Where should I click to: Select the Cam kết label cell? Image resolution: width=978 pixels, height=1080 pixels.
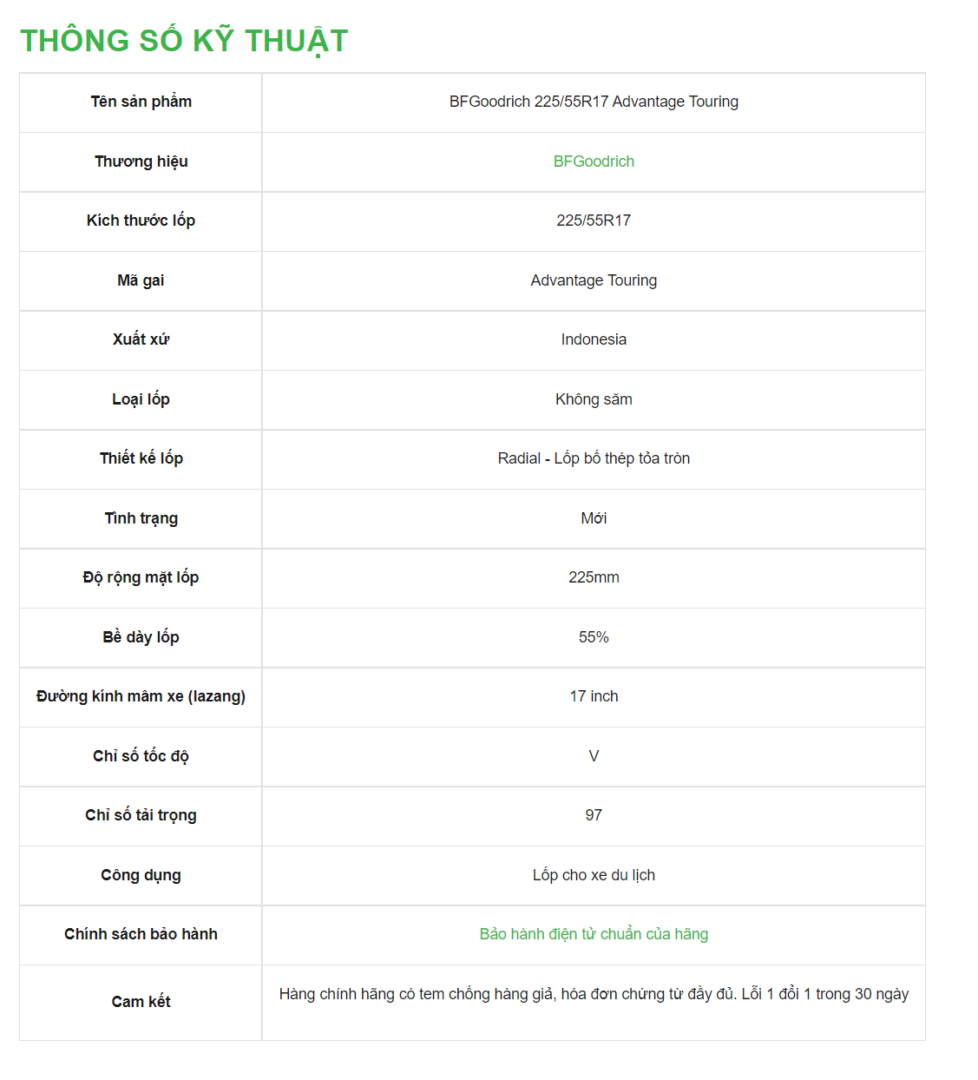pyautogui.click(x=141, y=1003)
